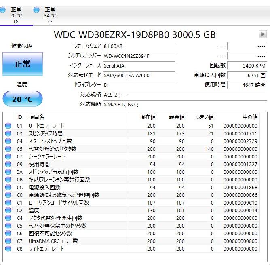Click the しきい値 column header
Viewport: 270px width, 270px height.
click(201, 117)
